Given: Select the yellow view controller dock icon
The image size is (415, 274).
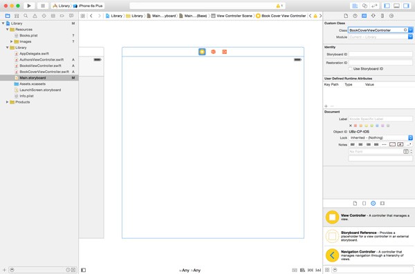Looking at the screenshot, I should [202, 52].
